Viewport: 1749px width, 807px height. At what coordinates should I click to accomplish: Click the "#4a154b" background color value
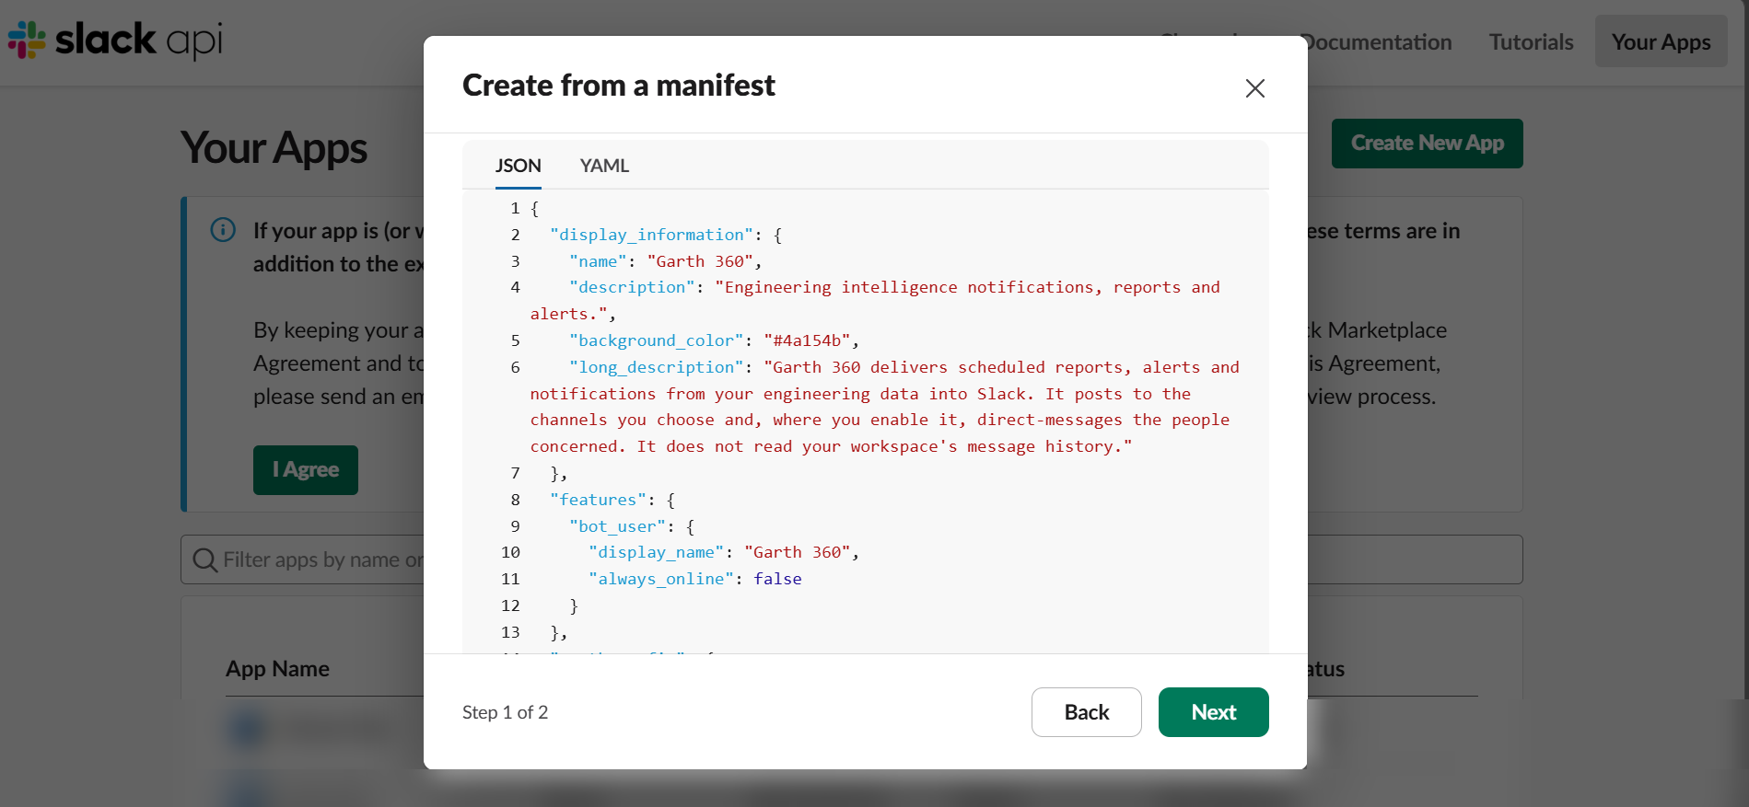[x=807, y=340]
